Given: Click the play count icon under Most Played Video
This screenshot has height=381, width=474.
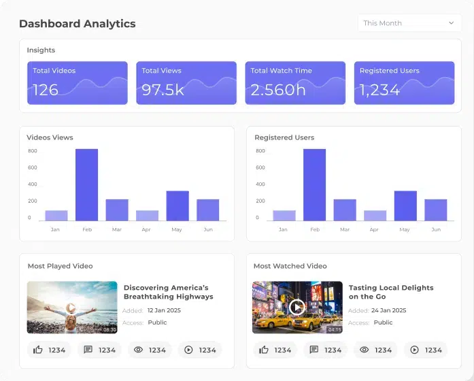Looking at the screenshot, I should [x=188, y=350].
